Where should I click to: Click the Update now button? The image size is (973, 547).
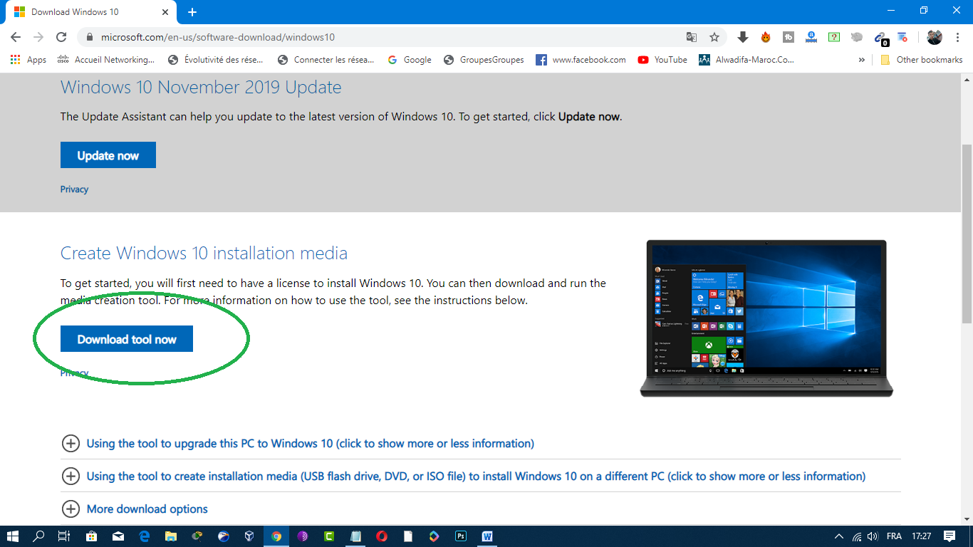pyautogui.click(x=108, y=155)
